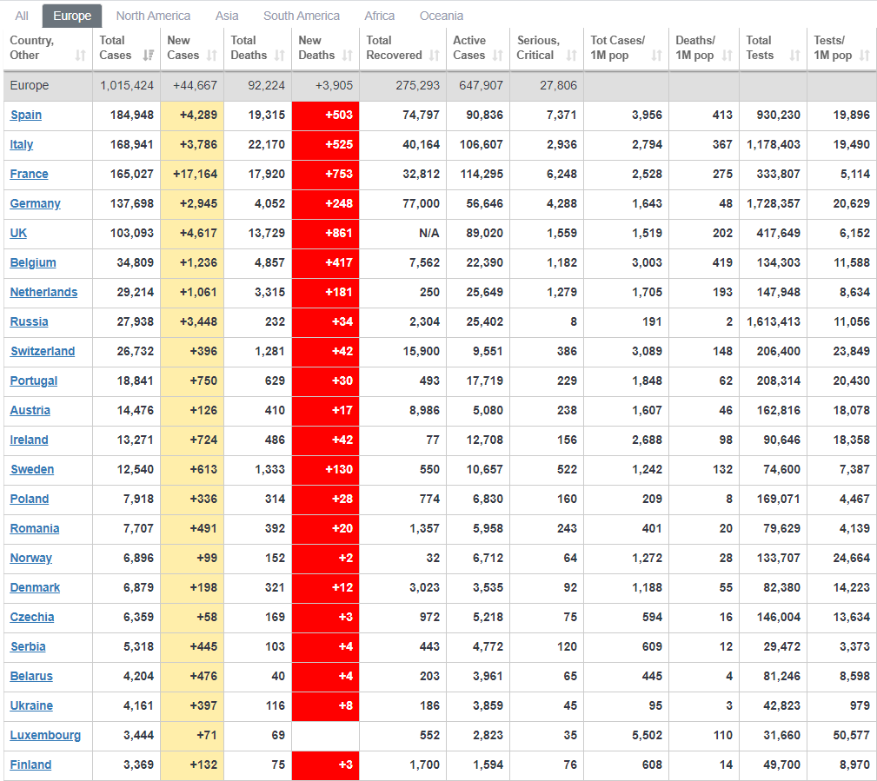The image size is (877, 781).
Task: Sort by Tests/1M pop arrow icon
Action: tap(864, 56)
